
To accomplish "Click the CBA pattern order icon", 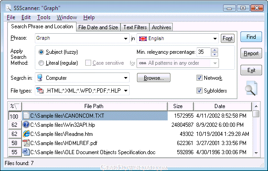I will tap(143, 63).
